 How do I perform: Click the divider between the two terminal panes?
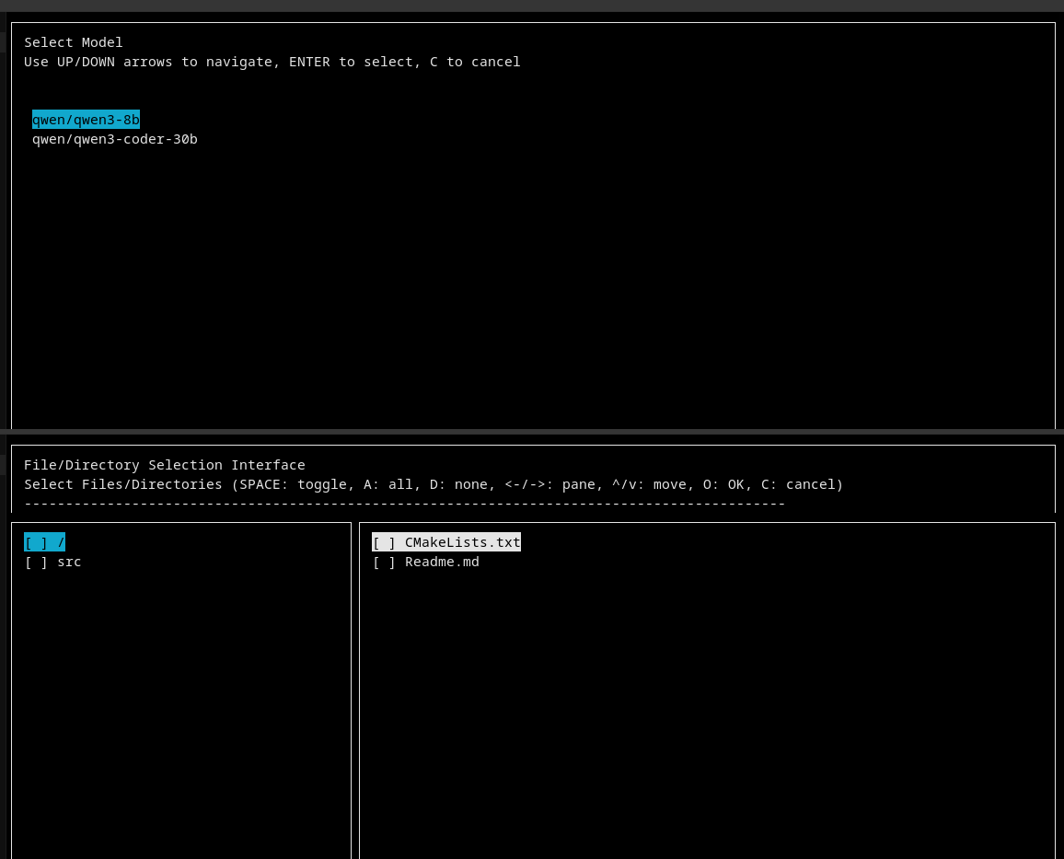532,433
